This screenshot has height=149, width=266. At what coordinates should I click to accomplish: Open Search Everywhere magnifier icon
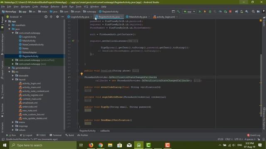pyautogui.click(x=253, y=12)
